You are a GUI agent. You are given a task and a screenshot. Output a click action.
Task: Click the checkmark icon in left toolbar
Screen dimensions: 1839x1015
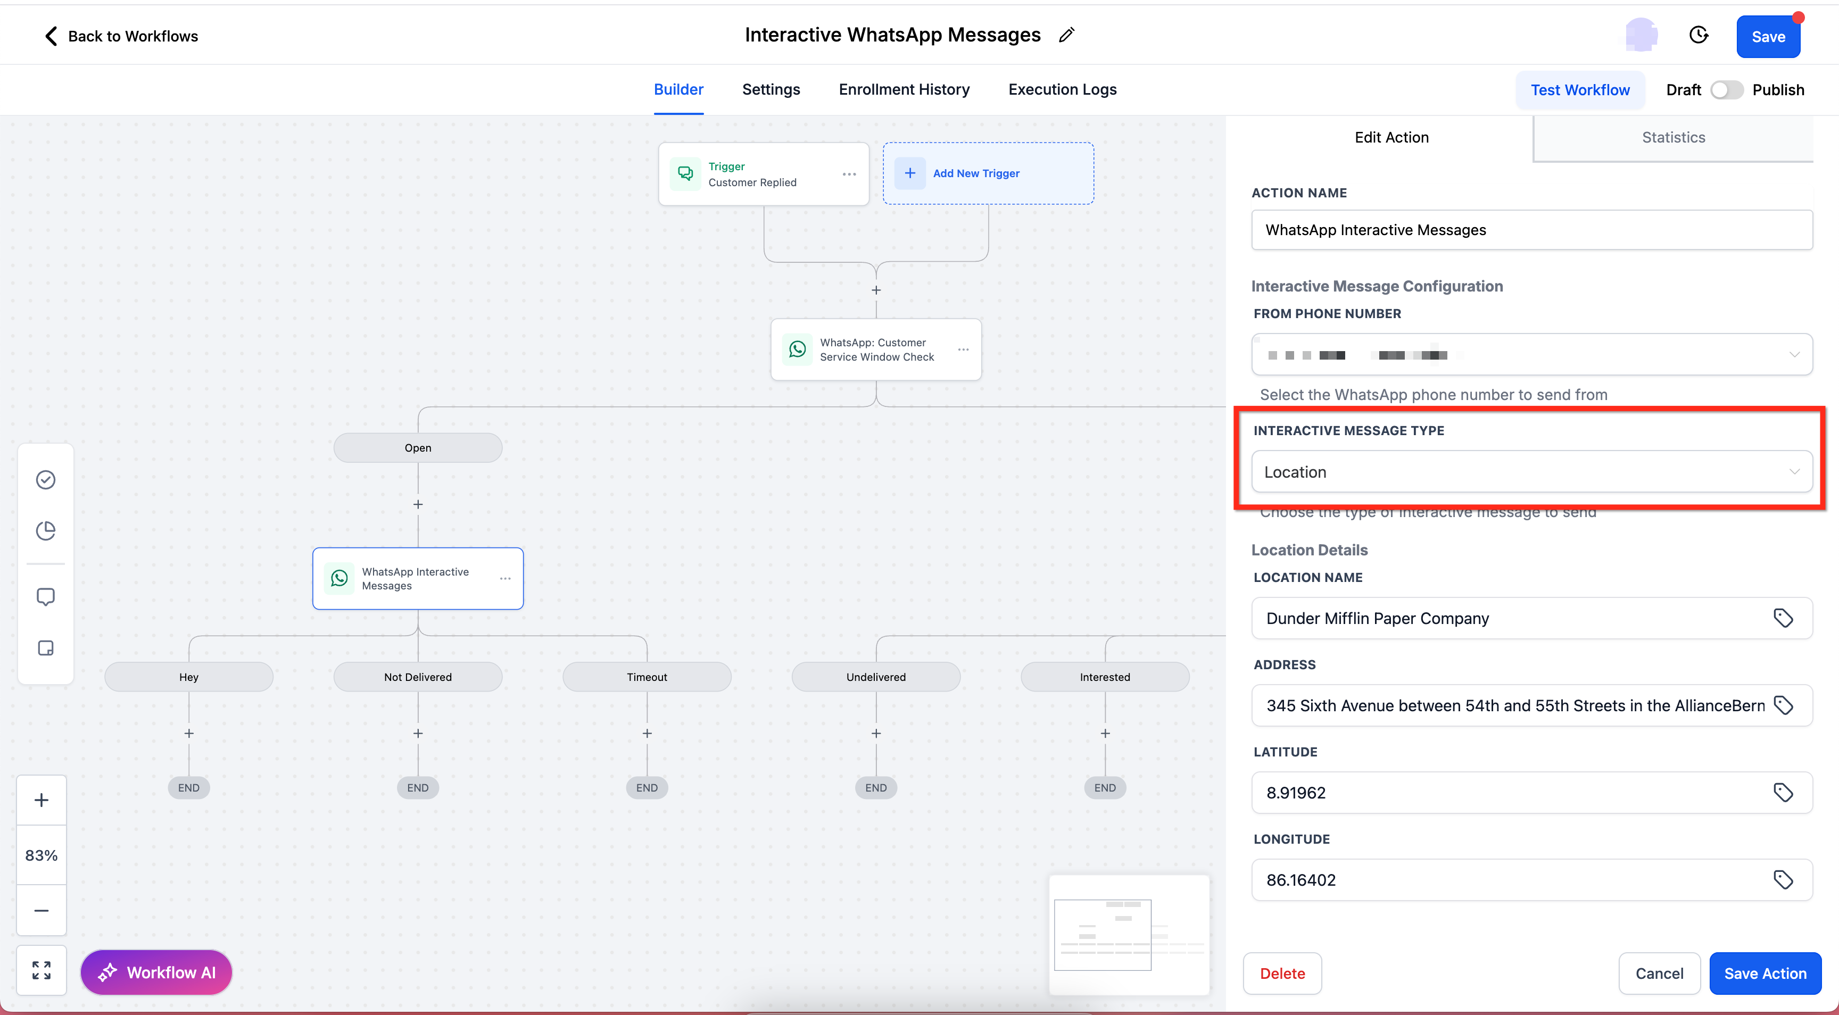pos(46,480)
